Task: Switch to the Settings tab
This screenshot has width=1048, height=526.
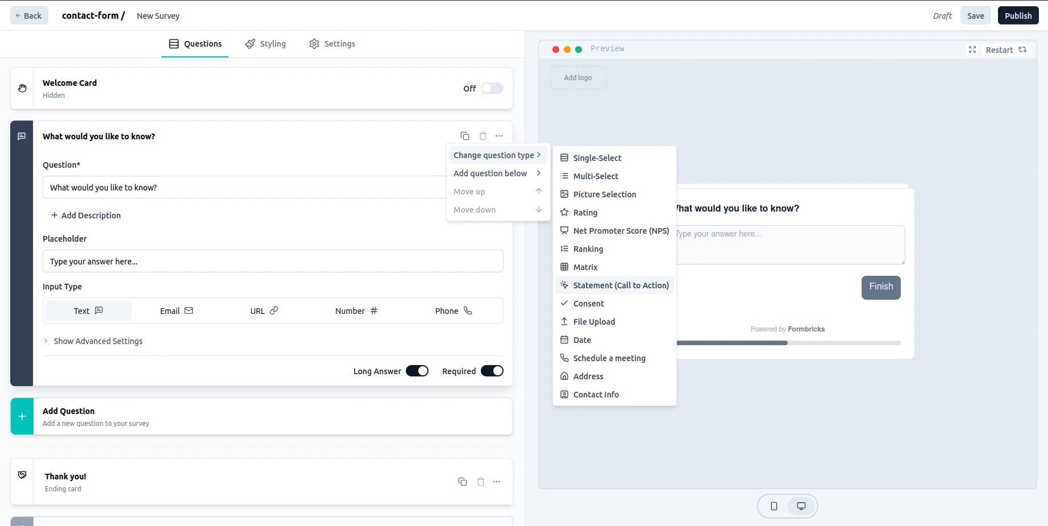Action: click(332, 44)
